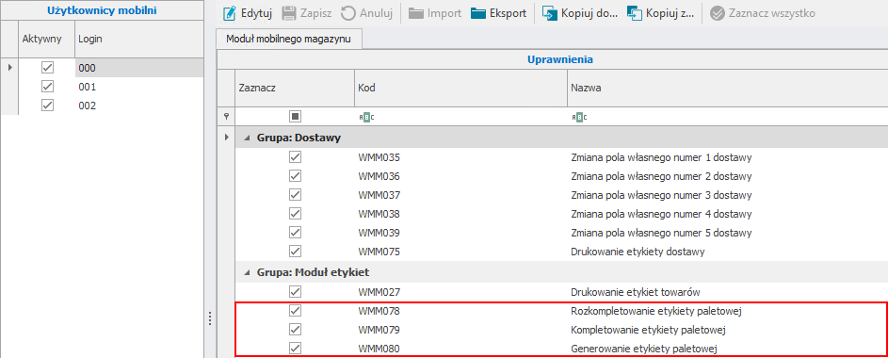
Task: Toggle Aktywny checkbox for login 001
Action: pyautogui.click(x=48, y=87)
